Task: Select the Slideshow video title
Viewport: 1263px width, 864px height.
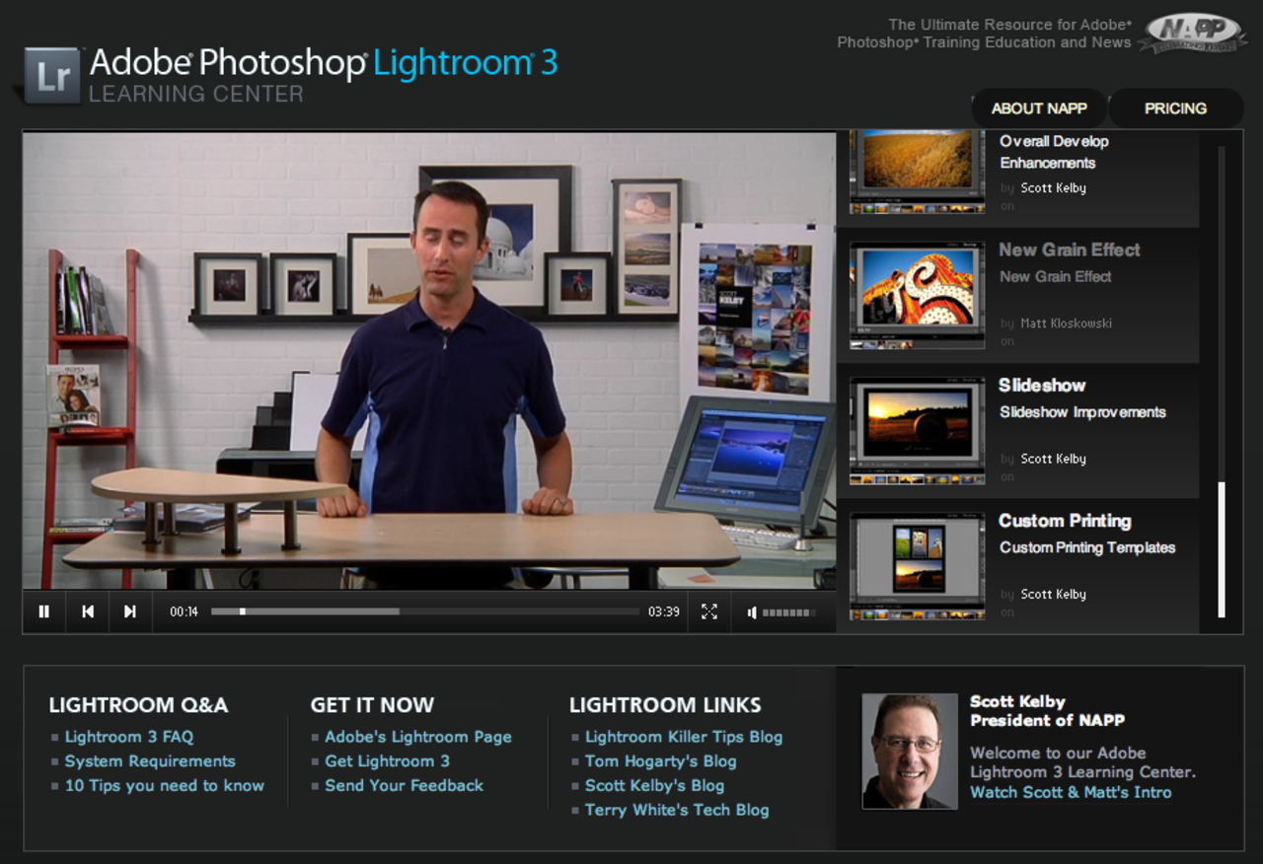Action: pos(1042,386)
